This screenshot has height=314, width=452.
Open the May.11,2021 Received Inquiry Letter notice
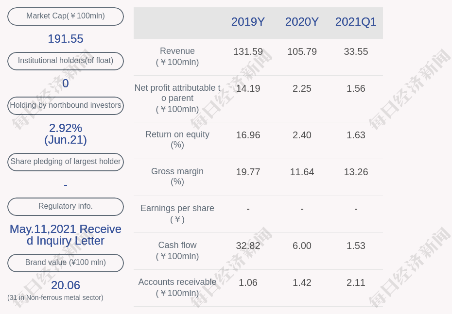tap(66, 234)
